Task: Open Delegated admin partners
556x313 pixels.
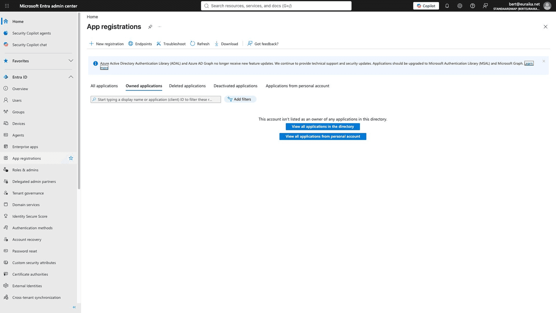Action: point(39,182)
